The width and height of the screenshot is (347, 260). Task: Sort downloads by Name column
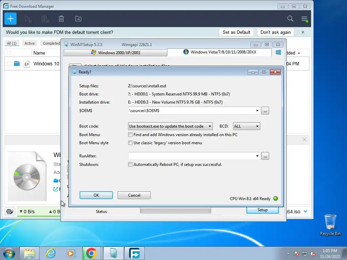click(39, 53)
